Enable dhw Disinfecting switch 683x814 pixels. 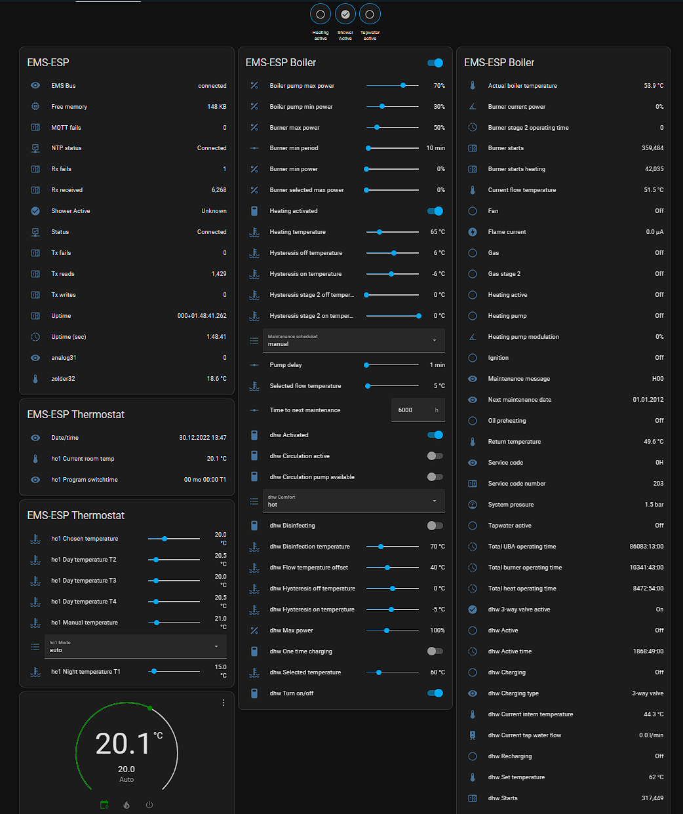click(435, 526)
